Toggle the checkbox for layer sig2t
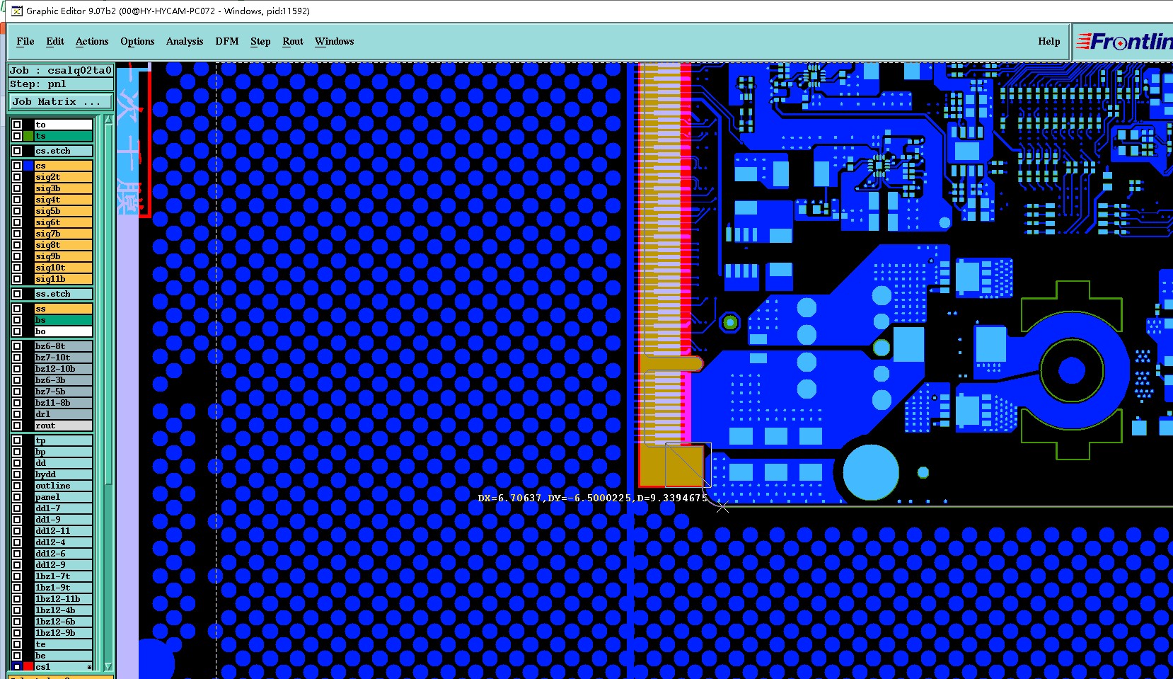This screenshot has height=679, width=1173. click(x=17, y=177)
